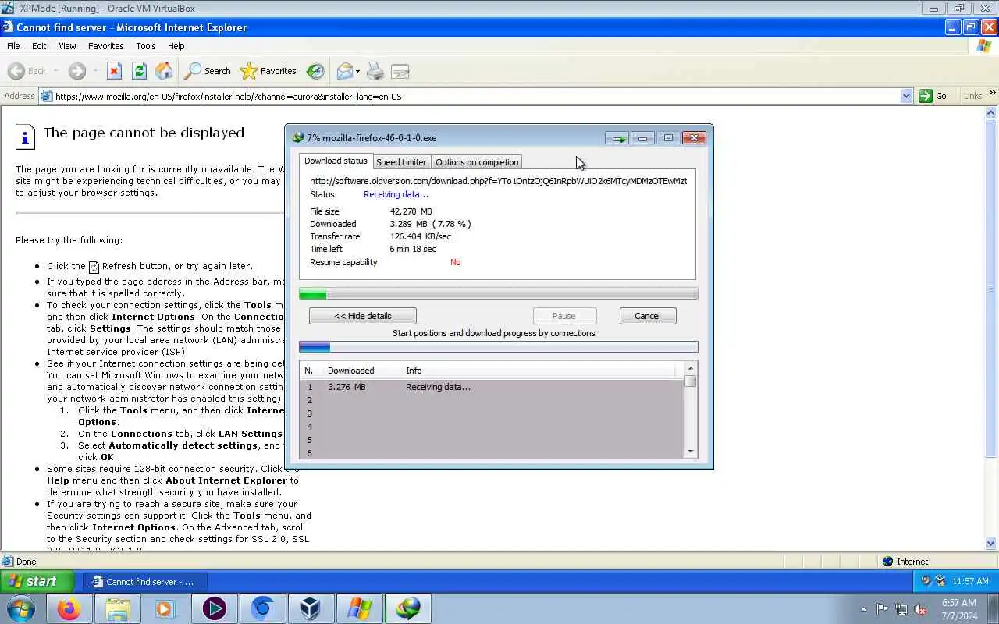999x624 pixels.
Task: Open the File menu
Action: (13, 46)
